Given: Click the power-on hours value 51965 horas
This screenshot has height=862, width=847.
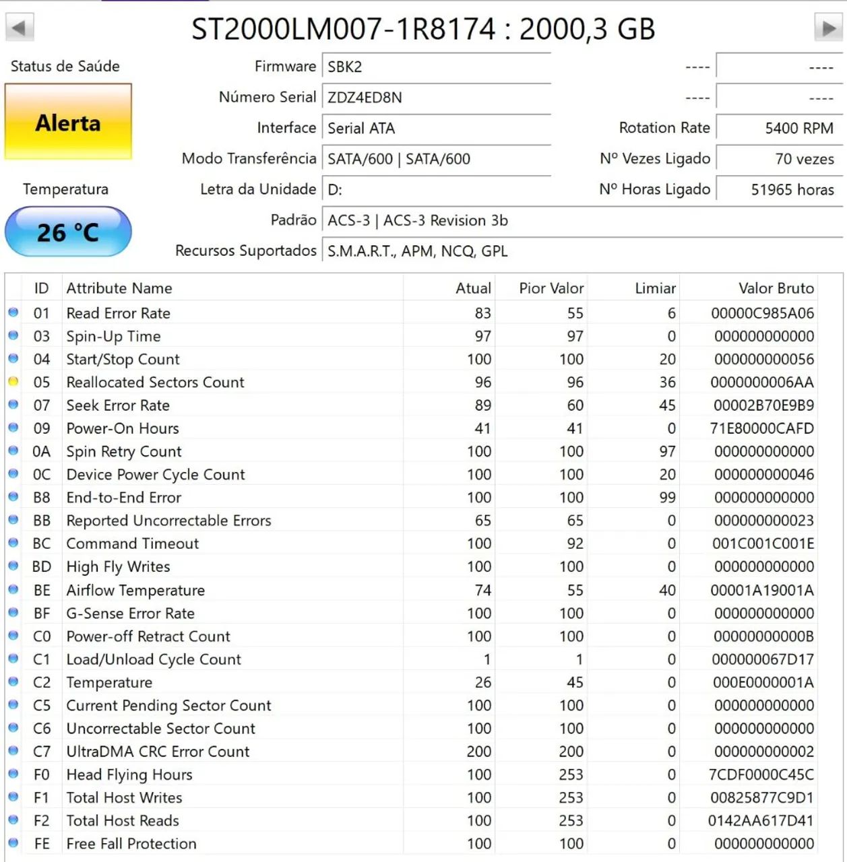Looking at the screenshot, I should pos(780,190).
